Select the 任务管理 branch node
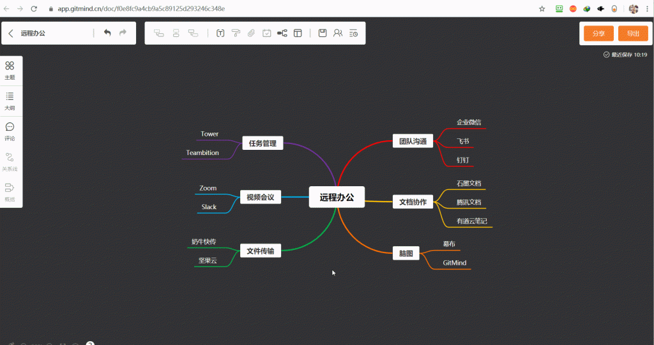The width and height of the screenshot is (654, 345). pyautogui.click(x=262, y=143)
